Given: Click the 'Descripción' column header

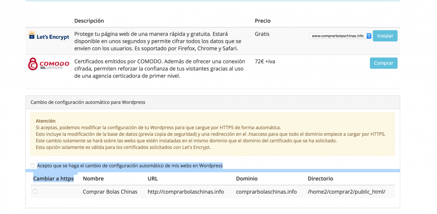Looking at the screenshot, I should pyautogui.click(x=89, y=21).
